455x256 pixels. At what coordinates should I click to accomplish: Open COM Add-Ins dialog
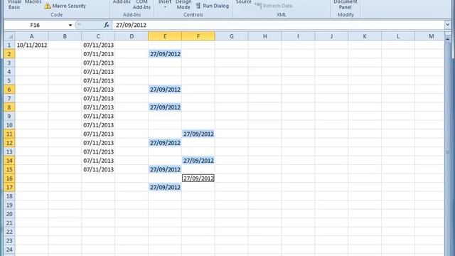coord(141,5)
